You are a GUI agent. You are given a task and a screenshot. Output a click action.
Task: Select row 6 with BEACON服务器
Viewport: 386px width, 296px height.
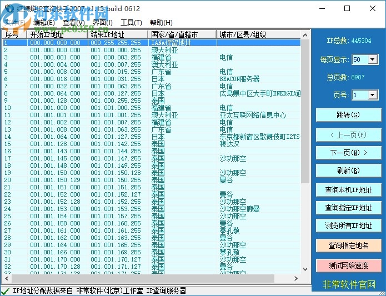(x=152, y=79)
